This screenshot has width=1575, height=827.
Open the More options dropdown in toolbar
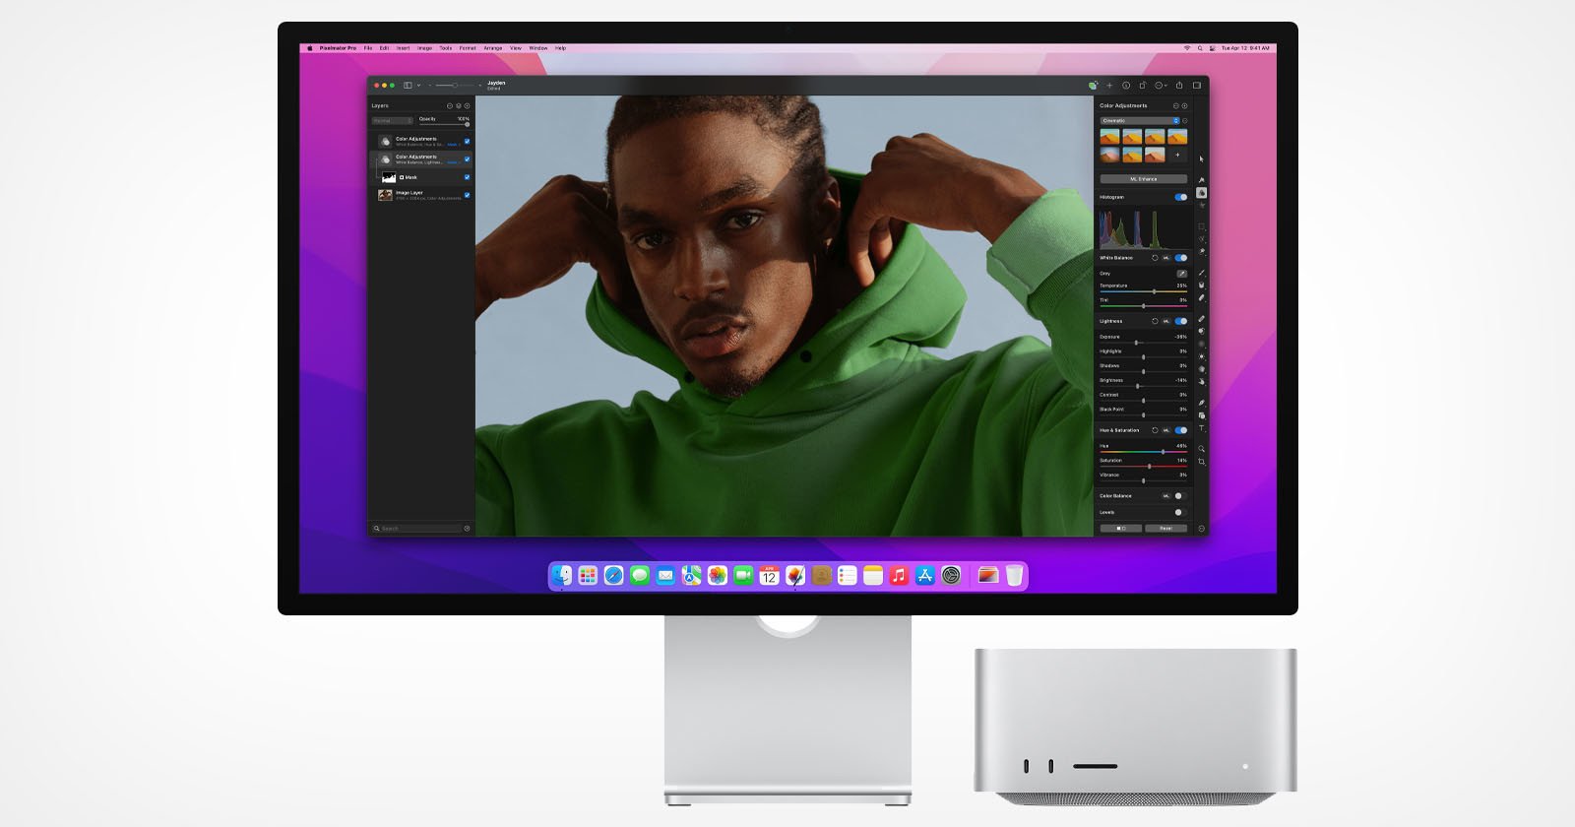(x=1162, y=86)
